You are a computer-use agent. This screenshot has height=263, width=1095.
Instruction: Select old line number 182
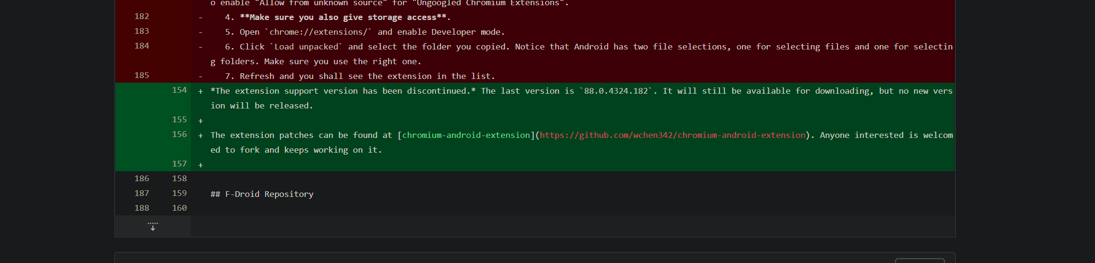[x=142, y=17]
